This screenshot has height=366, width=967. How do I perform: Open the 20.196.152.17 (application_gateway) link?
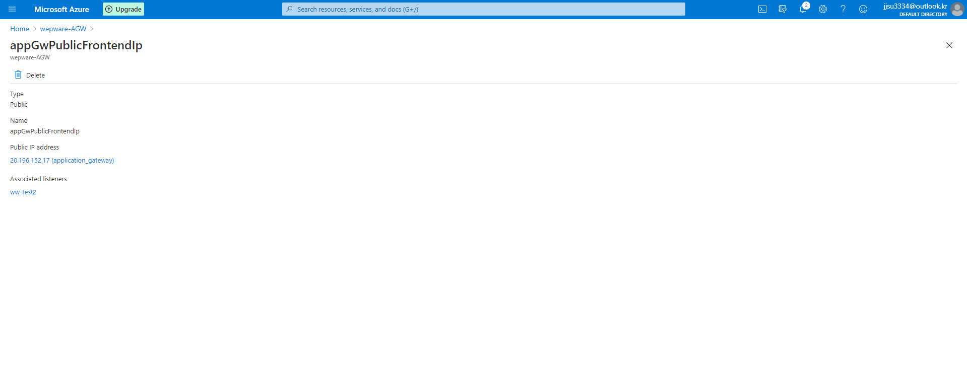[62, 160]
